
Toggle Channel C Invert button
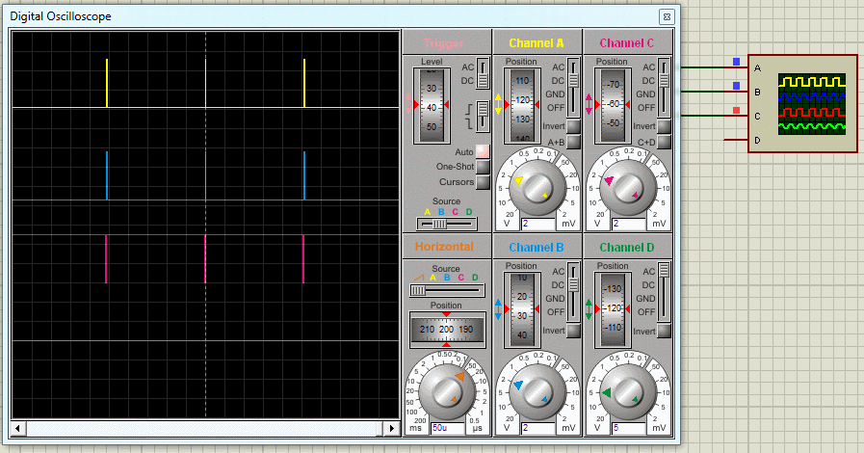[x=664, y=126]
